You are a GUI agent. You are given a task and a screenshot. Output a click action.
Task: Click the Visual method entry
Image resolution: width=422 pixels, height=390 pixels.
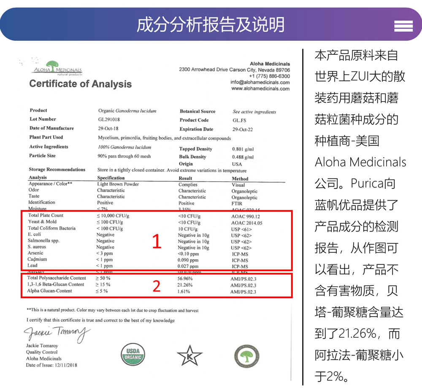pos(238,185)
